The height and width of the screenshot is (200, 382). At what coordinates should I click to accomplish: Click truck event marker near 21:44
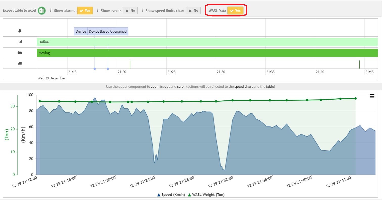pyautogui.click(x=359, y=64)
